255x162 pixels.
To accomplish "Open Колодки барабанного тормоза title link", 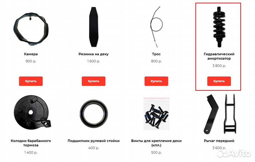I will click(31, 143).
